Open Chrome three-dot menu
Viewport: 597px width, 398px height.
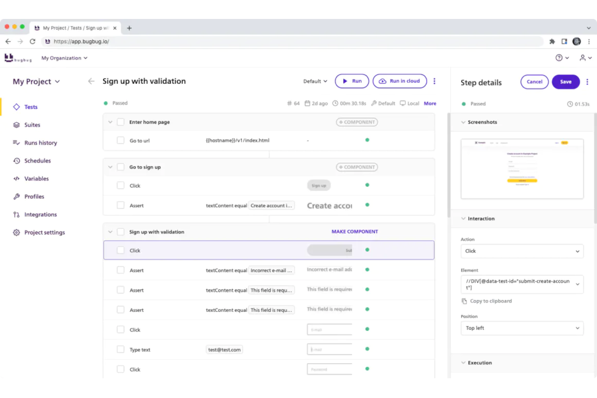(x=589, y=41)
